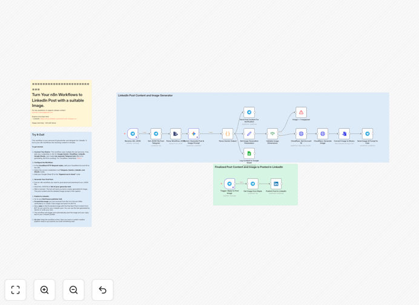Open the LinkedIn profile link in the yellow note

[x=58, y=118]
